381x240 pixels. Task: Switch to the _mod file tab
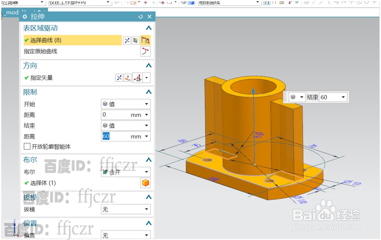[11, 13]
